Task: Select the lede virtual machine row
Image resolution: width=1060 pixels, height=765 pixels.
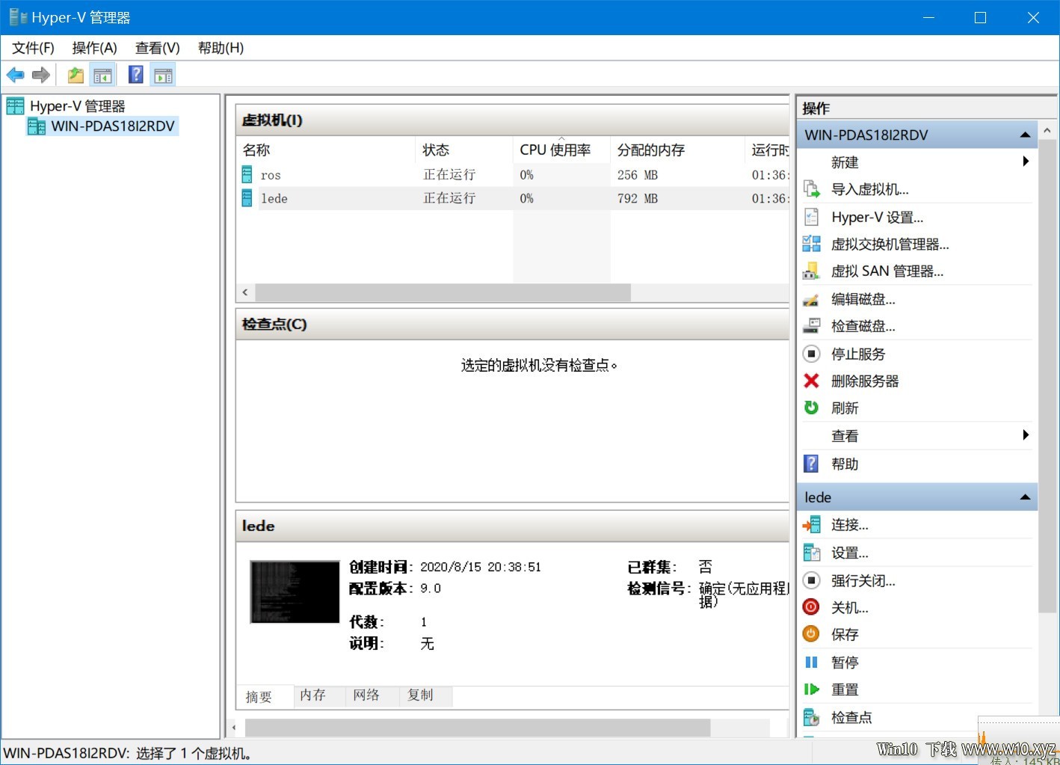Action: (x=513, y=198)
